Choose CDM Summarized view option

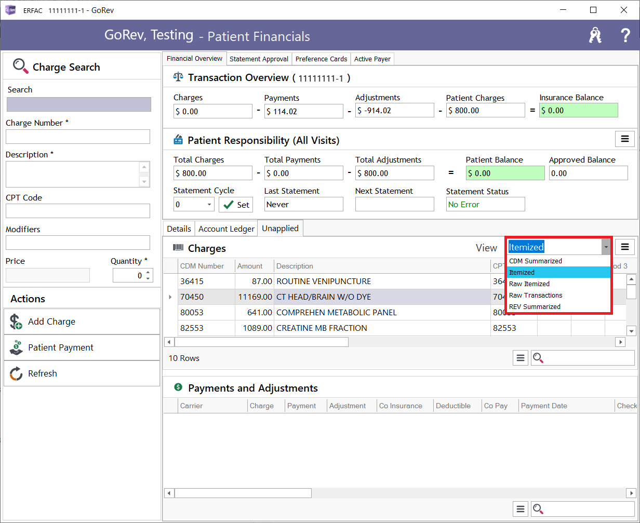(558, 261)
